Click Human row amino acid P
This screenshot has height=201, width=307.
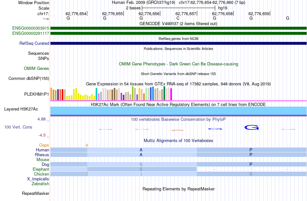tap(251, 150)
